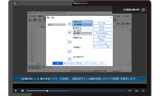This screenshot has width=160, height=96.
Task: Click the arrow button beside 固定因子
Action: 70,32
